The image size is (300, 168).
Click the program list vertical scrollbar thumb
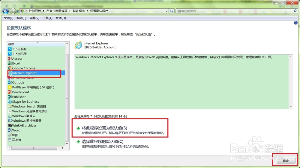(x=67, y=98)
